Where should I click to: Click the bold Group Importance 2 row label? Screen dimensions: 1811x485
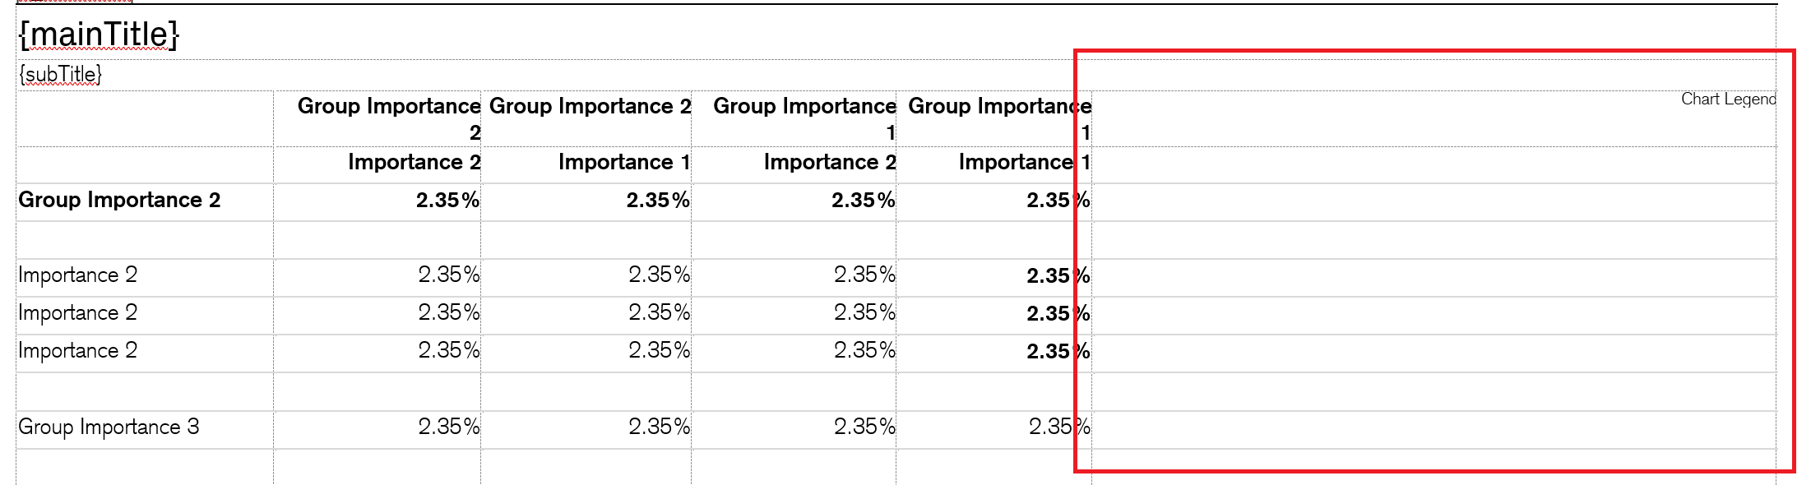coord(119,201)
